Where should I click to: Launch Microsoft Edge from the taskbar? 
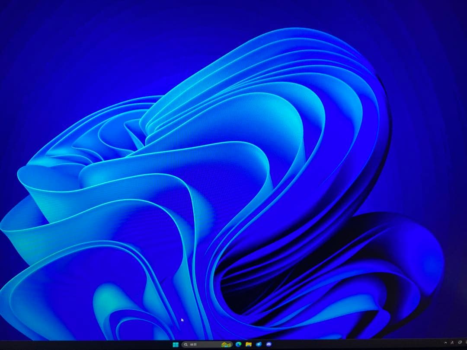click(x=239, y=345)
